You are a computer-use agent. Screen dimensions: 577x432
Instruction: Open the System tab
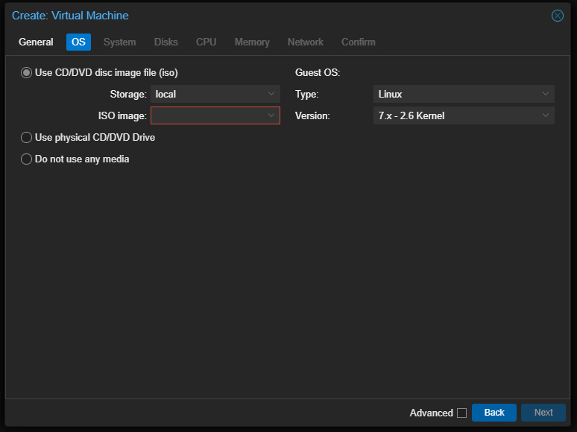119,42
